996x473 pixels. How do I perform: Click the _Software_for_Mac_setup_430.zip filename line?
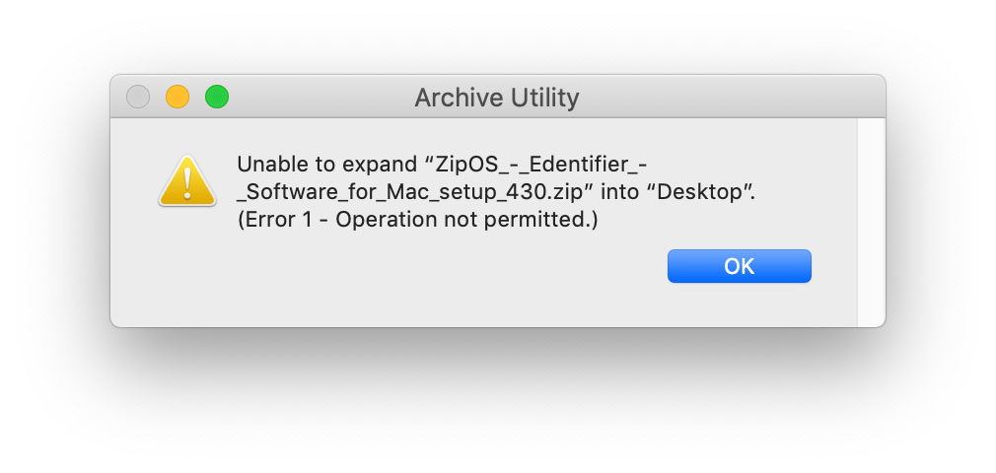tap(409, 192)
